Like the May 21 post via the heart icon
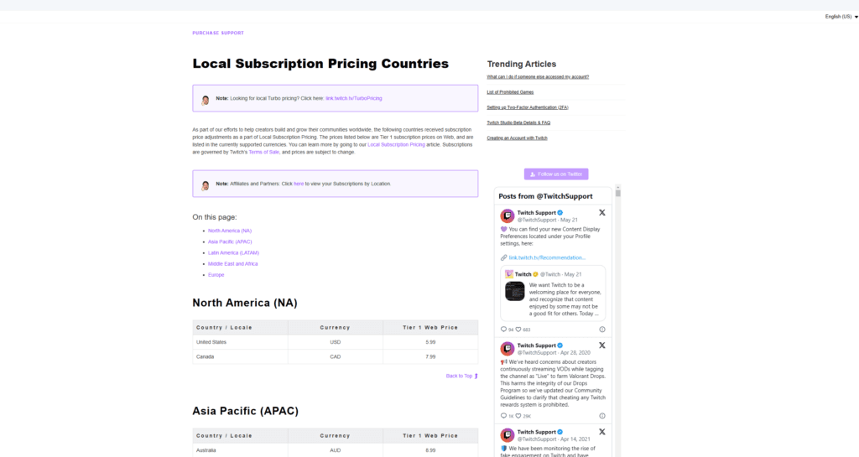This screenshot has height=457, width=859. [x=518, y=330]
